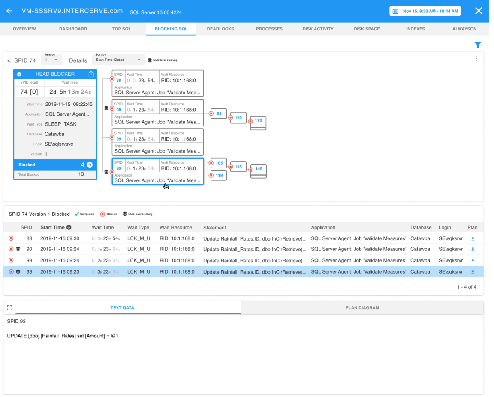The height and width of the screenshot is (397, 494).
Task: Click the blue filter funnel icon
Action: pos(478,45)
